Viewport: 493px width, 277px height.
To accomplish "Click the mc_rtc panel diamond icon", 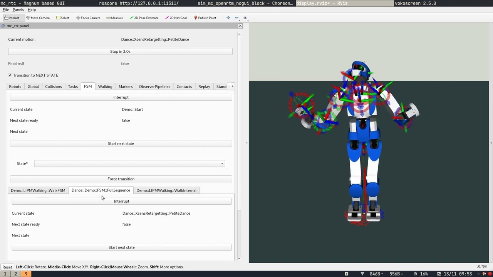I will pyautogui.click(x=3, y=26).
